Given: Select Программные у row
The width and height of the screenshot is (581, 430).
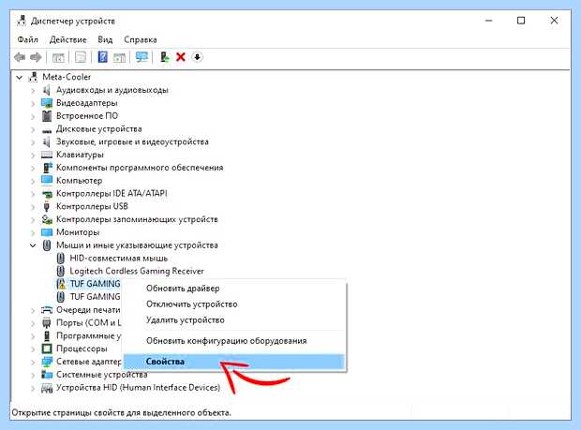Looking at the screenshot, I should (89, 335).
